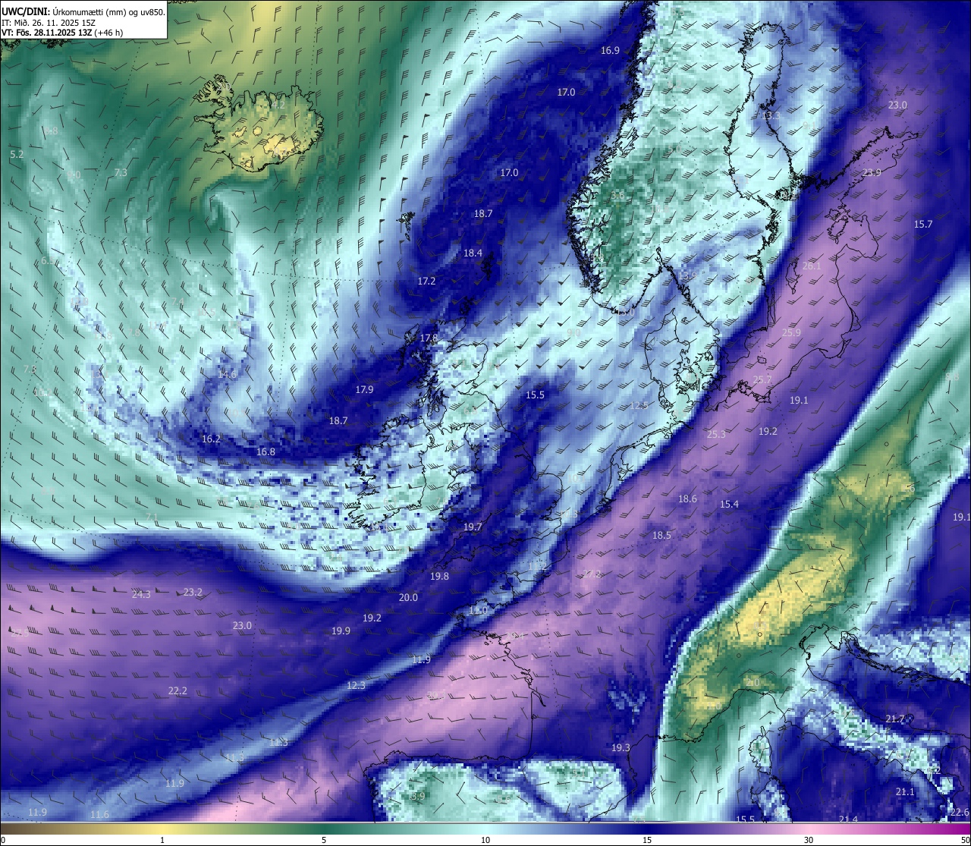This screenshot has width=971, height=846.
Task: Click the 16.2 value west of Ireland
Action: pyautogui.click(x=211, y=439)
